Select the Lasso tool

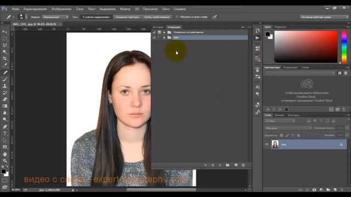pyautogui.click(x=5, y=45)
